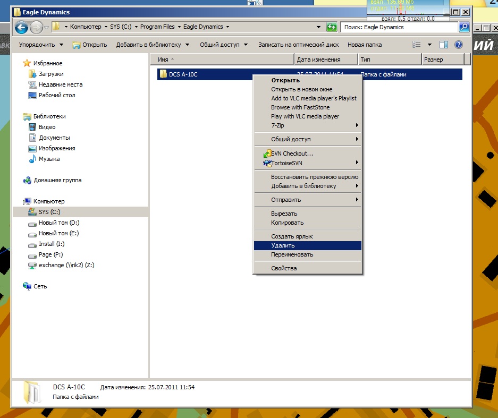Click Избранное star icon in sidebar
Viewport: 498px width, 418px height.
[27, 63]
